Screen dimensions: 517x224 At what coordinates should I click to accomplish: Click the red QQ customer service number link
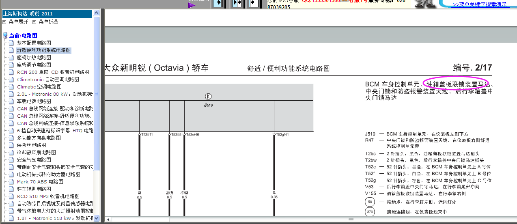pos(321,1)
